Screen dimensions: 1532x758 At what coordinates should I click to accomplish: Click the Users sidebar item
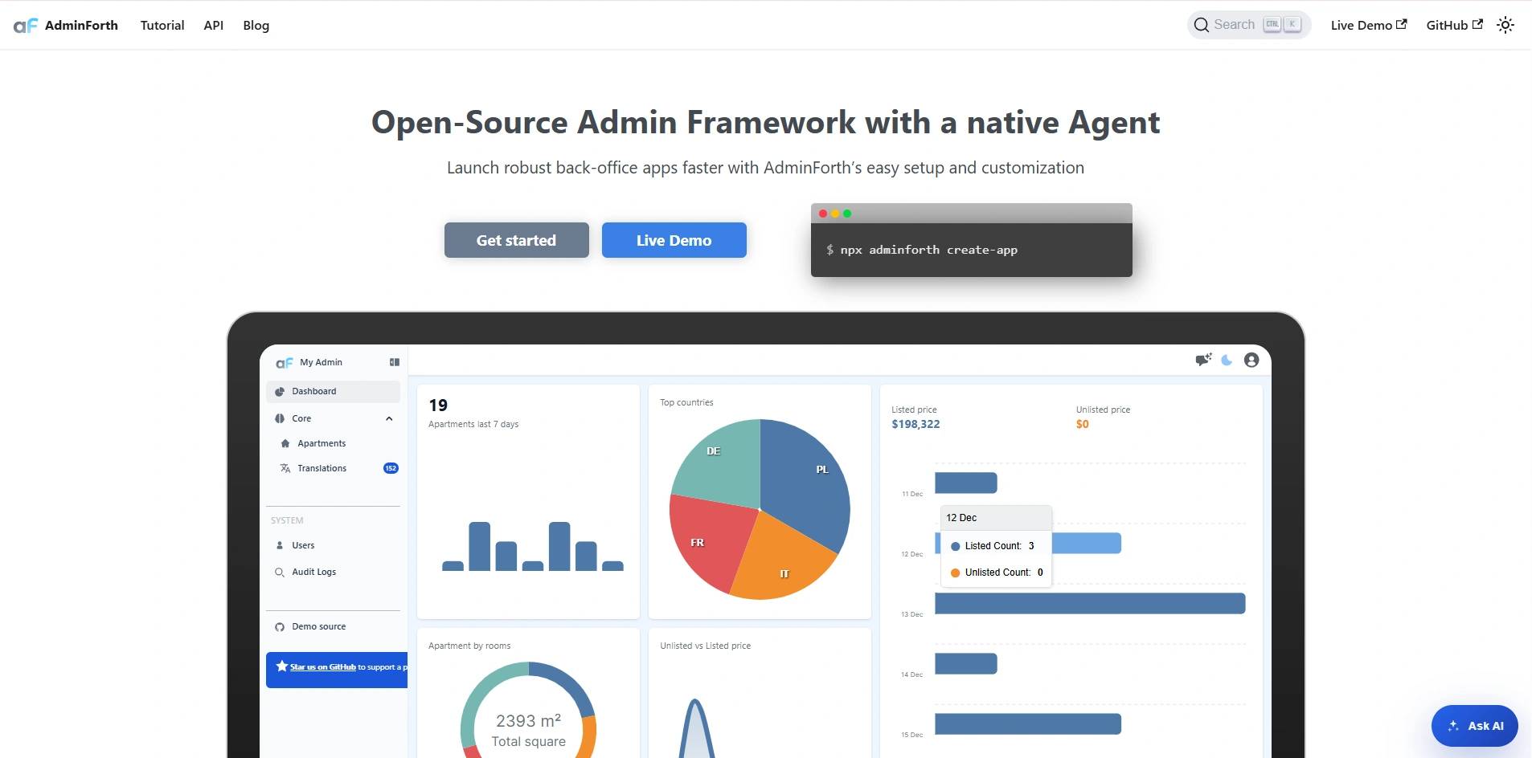[x=303, y=545]
